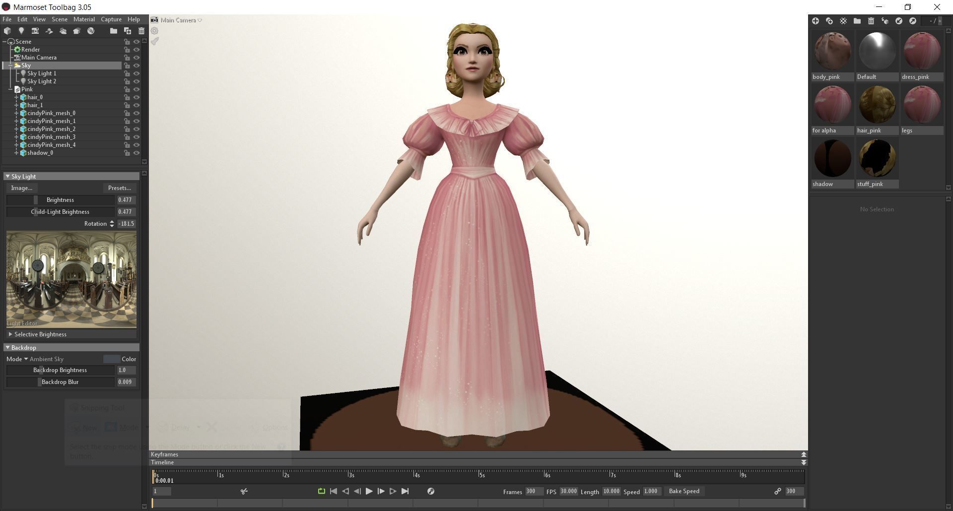Expand the hair_0 tree node
The image size is (953, 511).
click(x=16, y=97)
